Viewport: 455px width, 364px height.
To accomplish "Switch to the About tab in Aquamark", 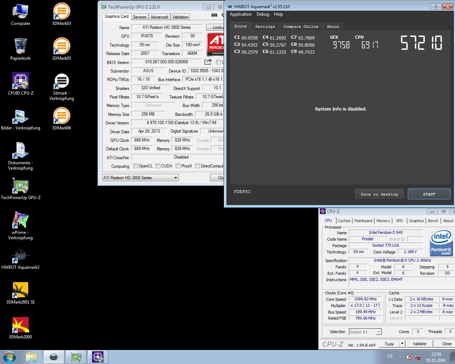I will pyautogui.click(x=333, y=26).
